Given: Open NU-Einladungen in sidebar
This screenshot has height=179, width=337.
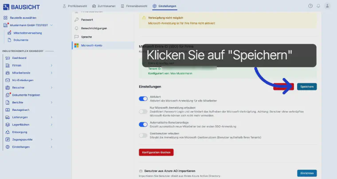Looking at the screenshot, I should pyautogui.click(x=23, y=80).
